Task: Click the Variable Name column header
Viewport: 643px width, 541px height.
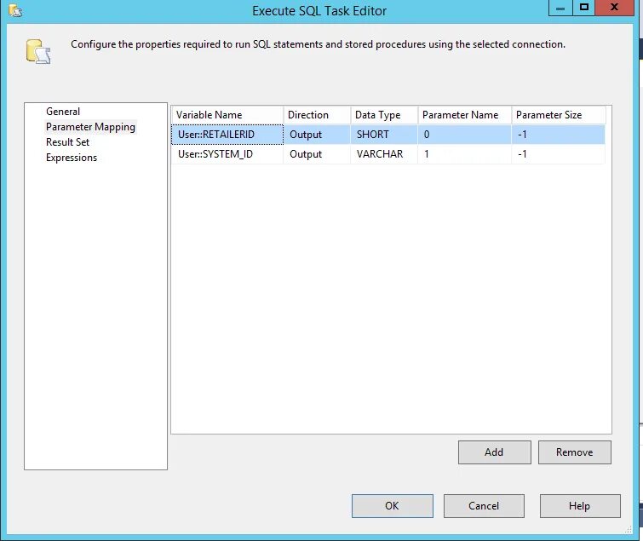Action: (227, 115)
